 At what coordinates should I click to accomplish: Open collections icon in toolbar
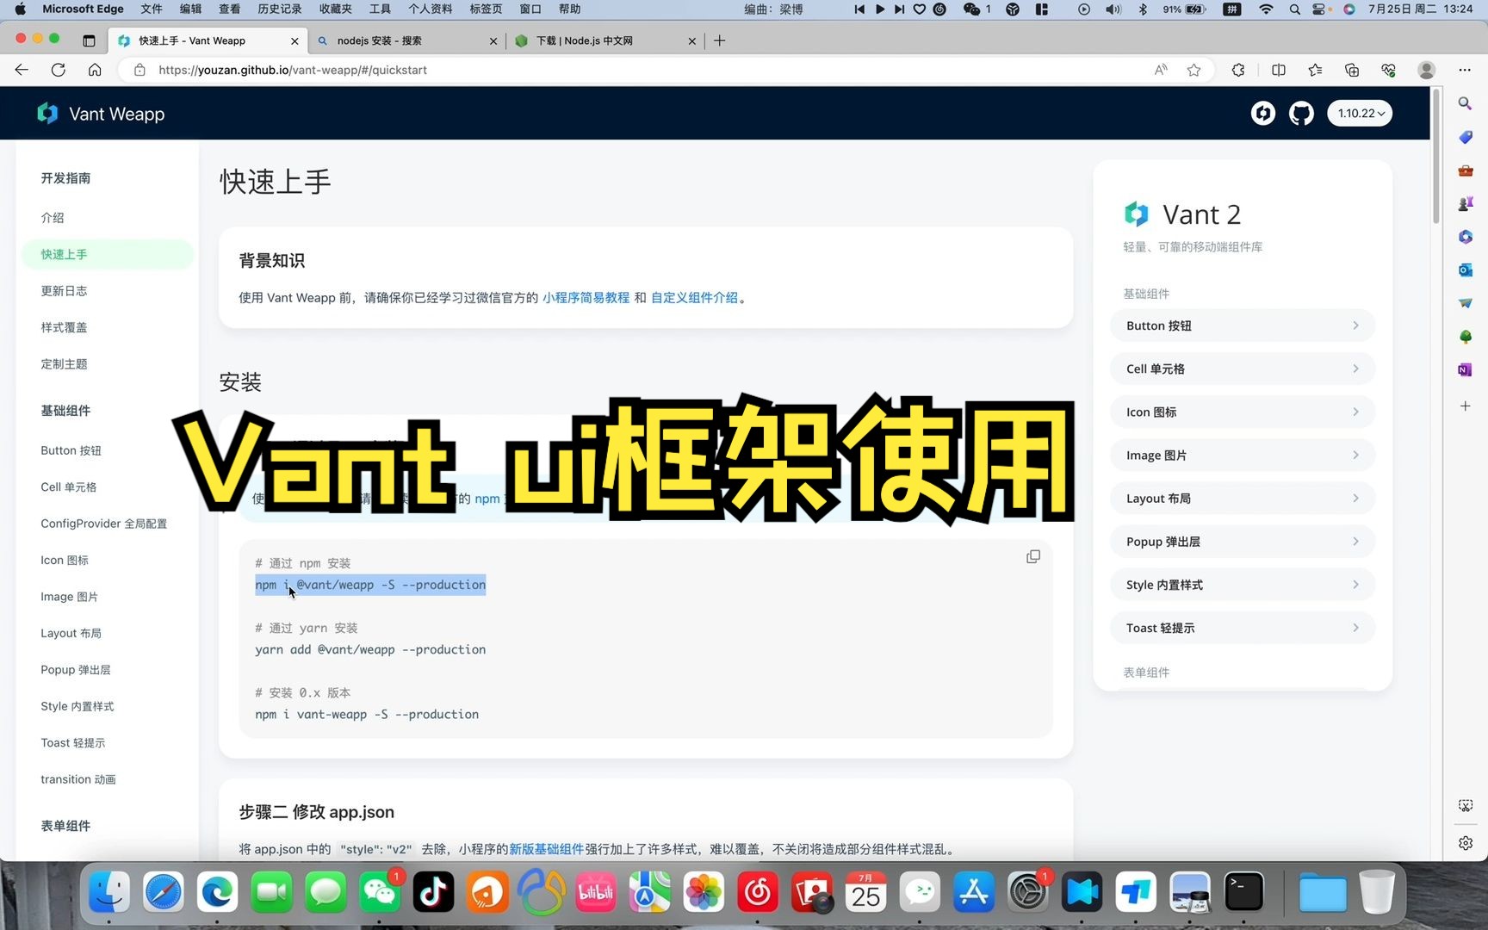[1352, 70]
